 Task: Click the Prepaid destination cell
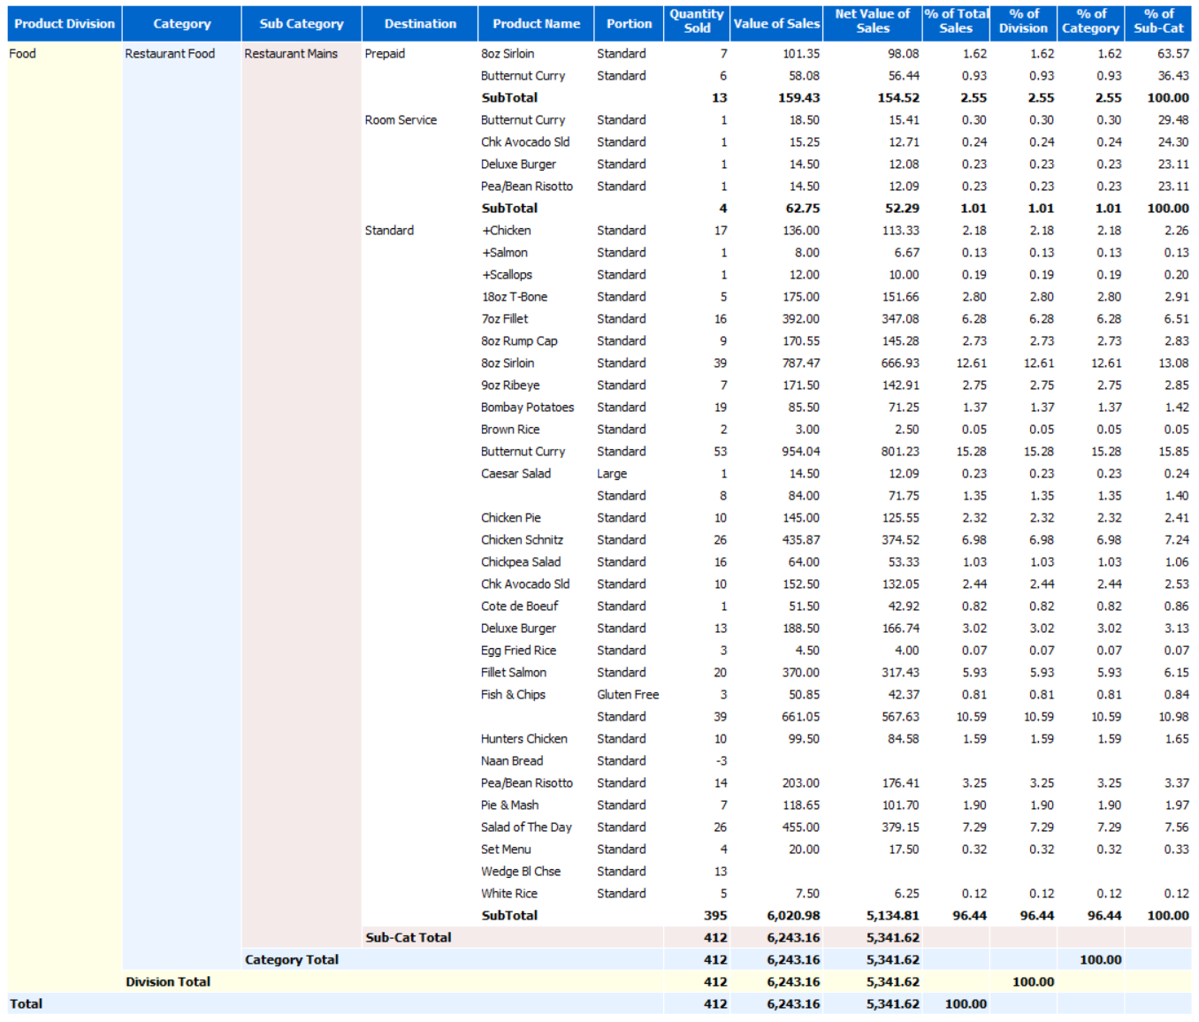385,54
